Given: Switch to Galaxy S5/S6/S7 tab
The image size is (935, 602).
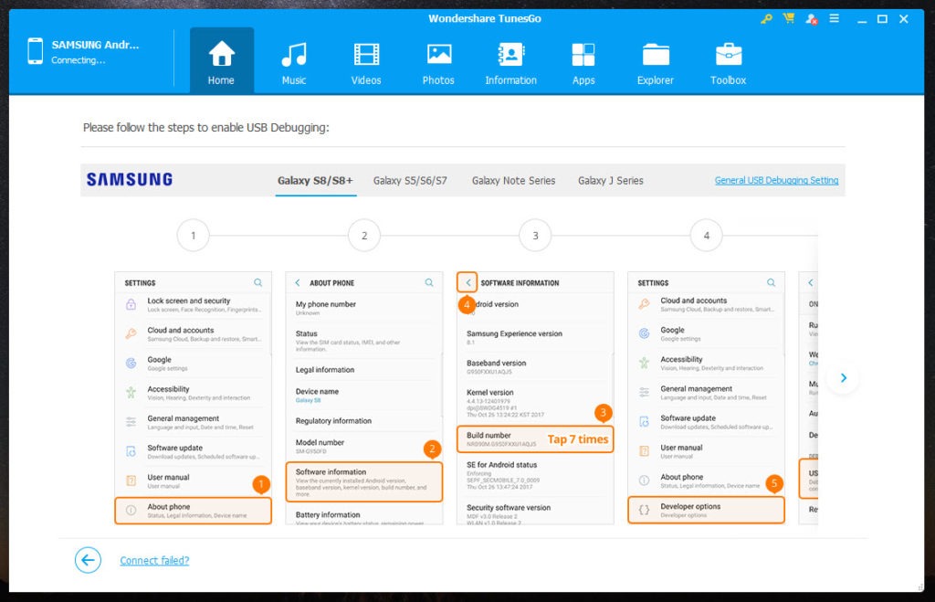Looking at the screenshot, I should [410, 180].
